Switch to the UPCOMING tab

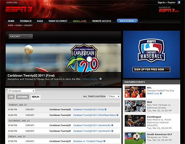click(x=22, y=97)
